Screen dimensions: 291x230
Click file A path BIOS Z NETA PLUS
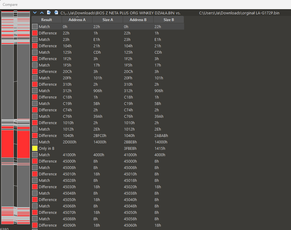coord(120,13)
